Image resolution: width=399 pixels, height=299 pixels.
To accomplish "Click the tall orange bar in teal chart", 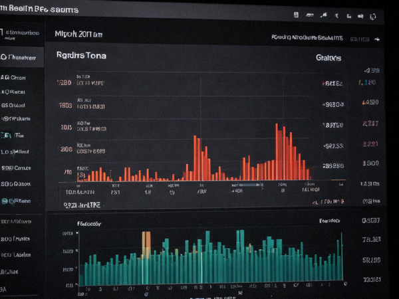I will pos(146,245).
